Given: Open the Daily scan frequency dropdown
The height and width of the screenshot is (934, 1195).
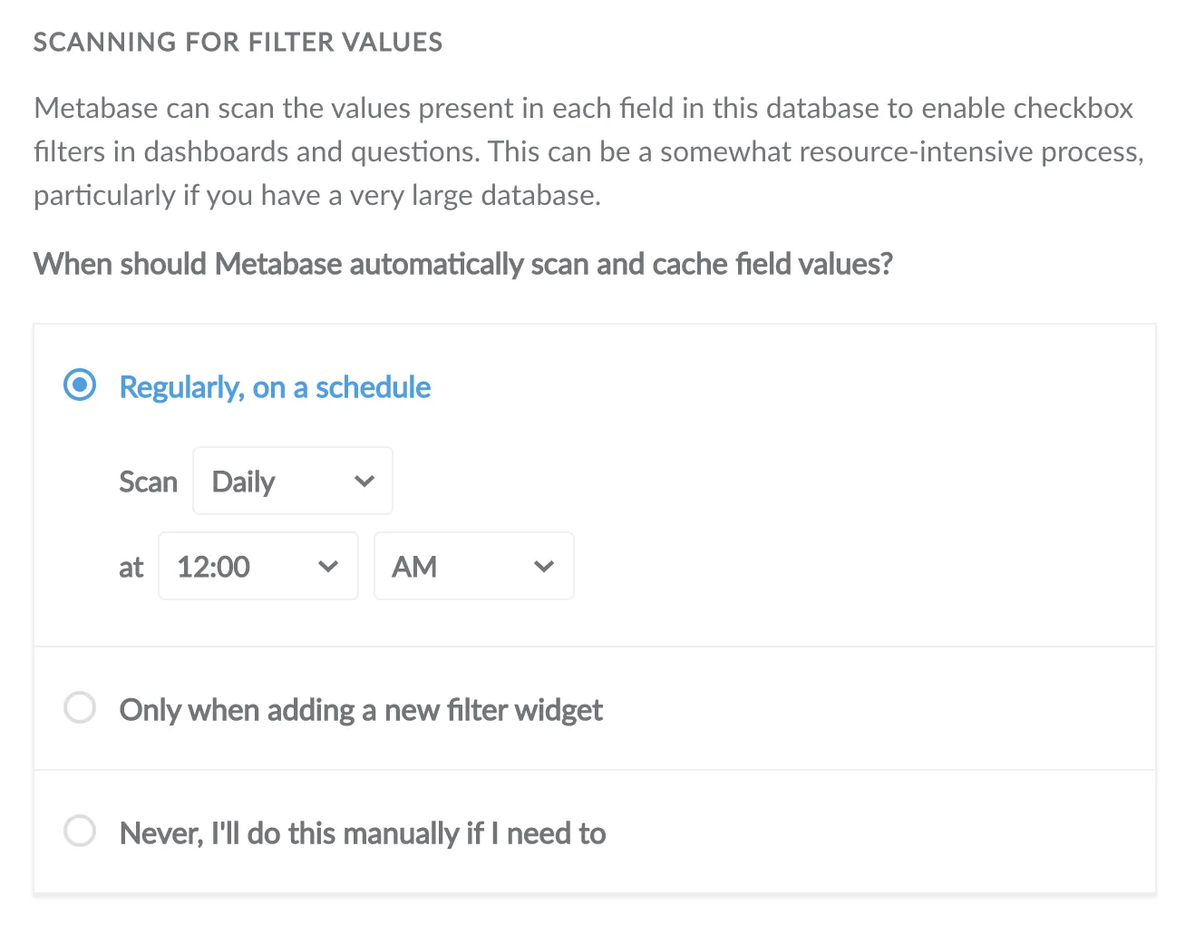Looking at the screenshot, I should point(293,481).
